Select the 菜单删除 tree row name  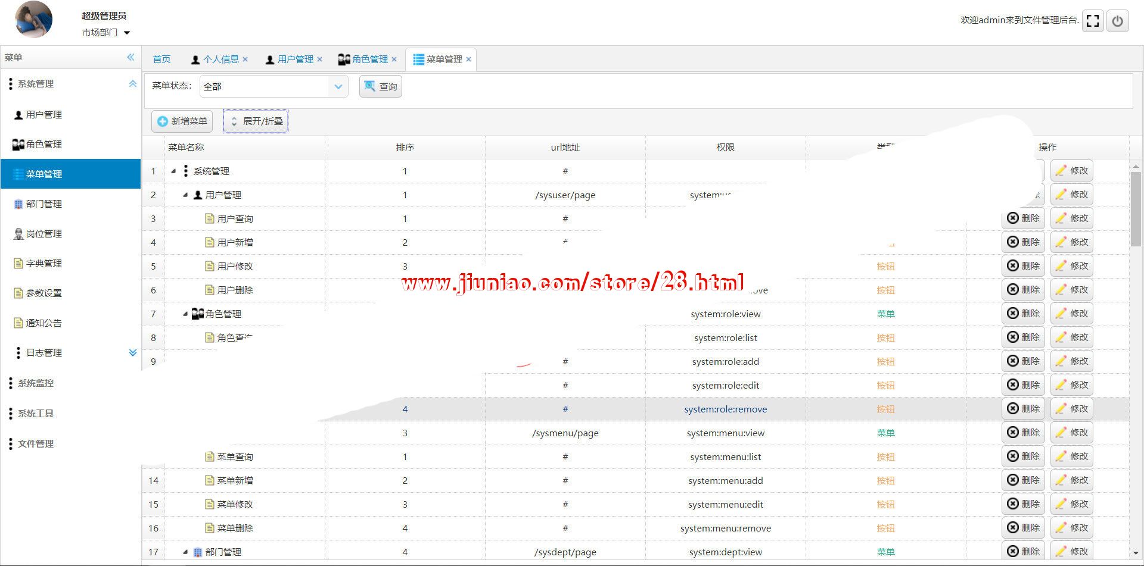point(235,529)
